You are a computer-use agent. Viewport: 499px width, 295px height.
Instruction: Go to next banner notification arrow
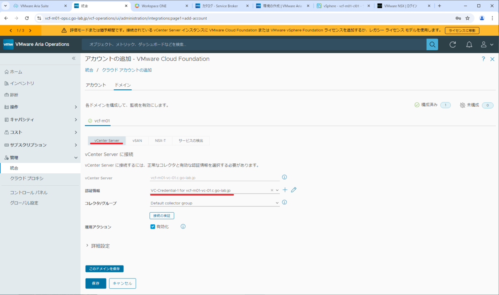pos(30,30)
